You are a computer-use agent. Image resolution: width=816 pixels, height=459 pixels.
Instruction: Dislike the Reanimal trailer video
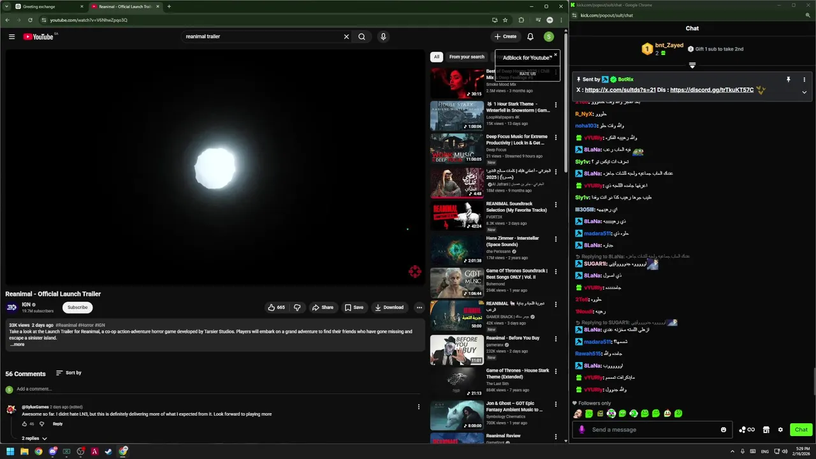click(x=297, y=307)
